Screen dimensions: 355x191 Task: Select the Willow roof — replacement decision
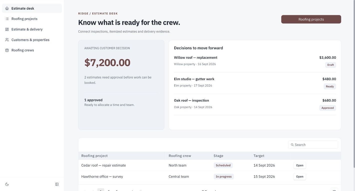(196, 58)
